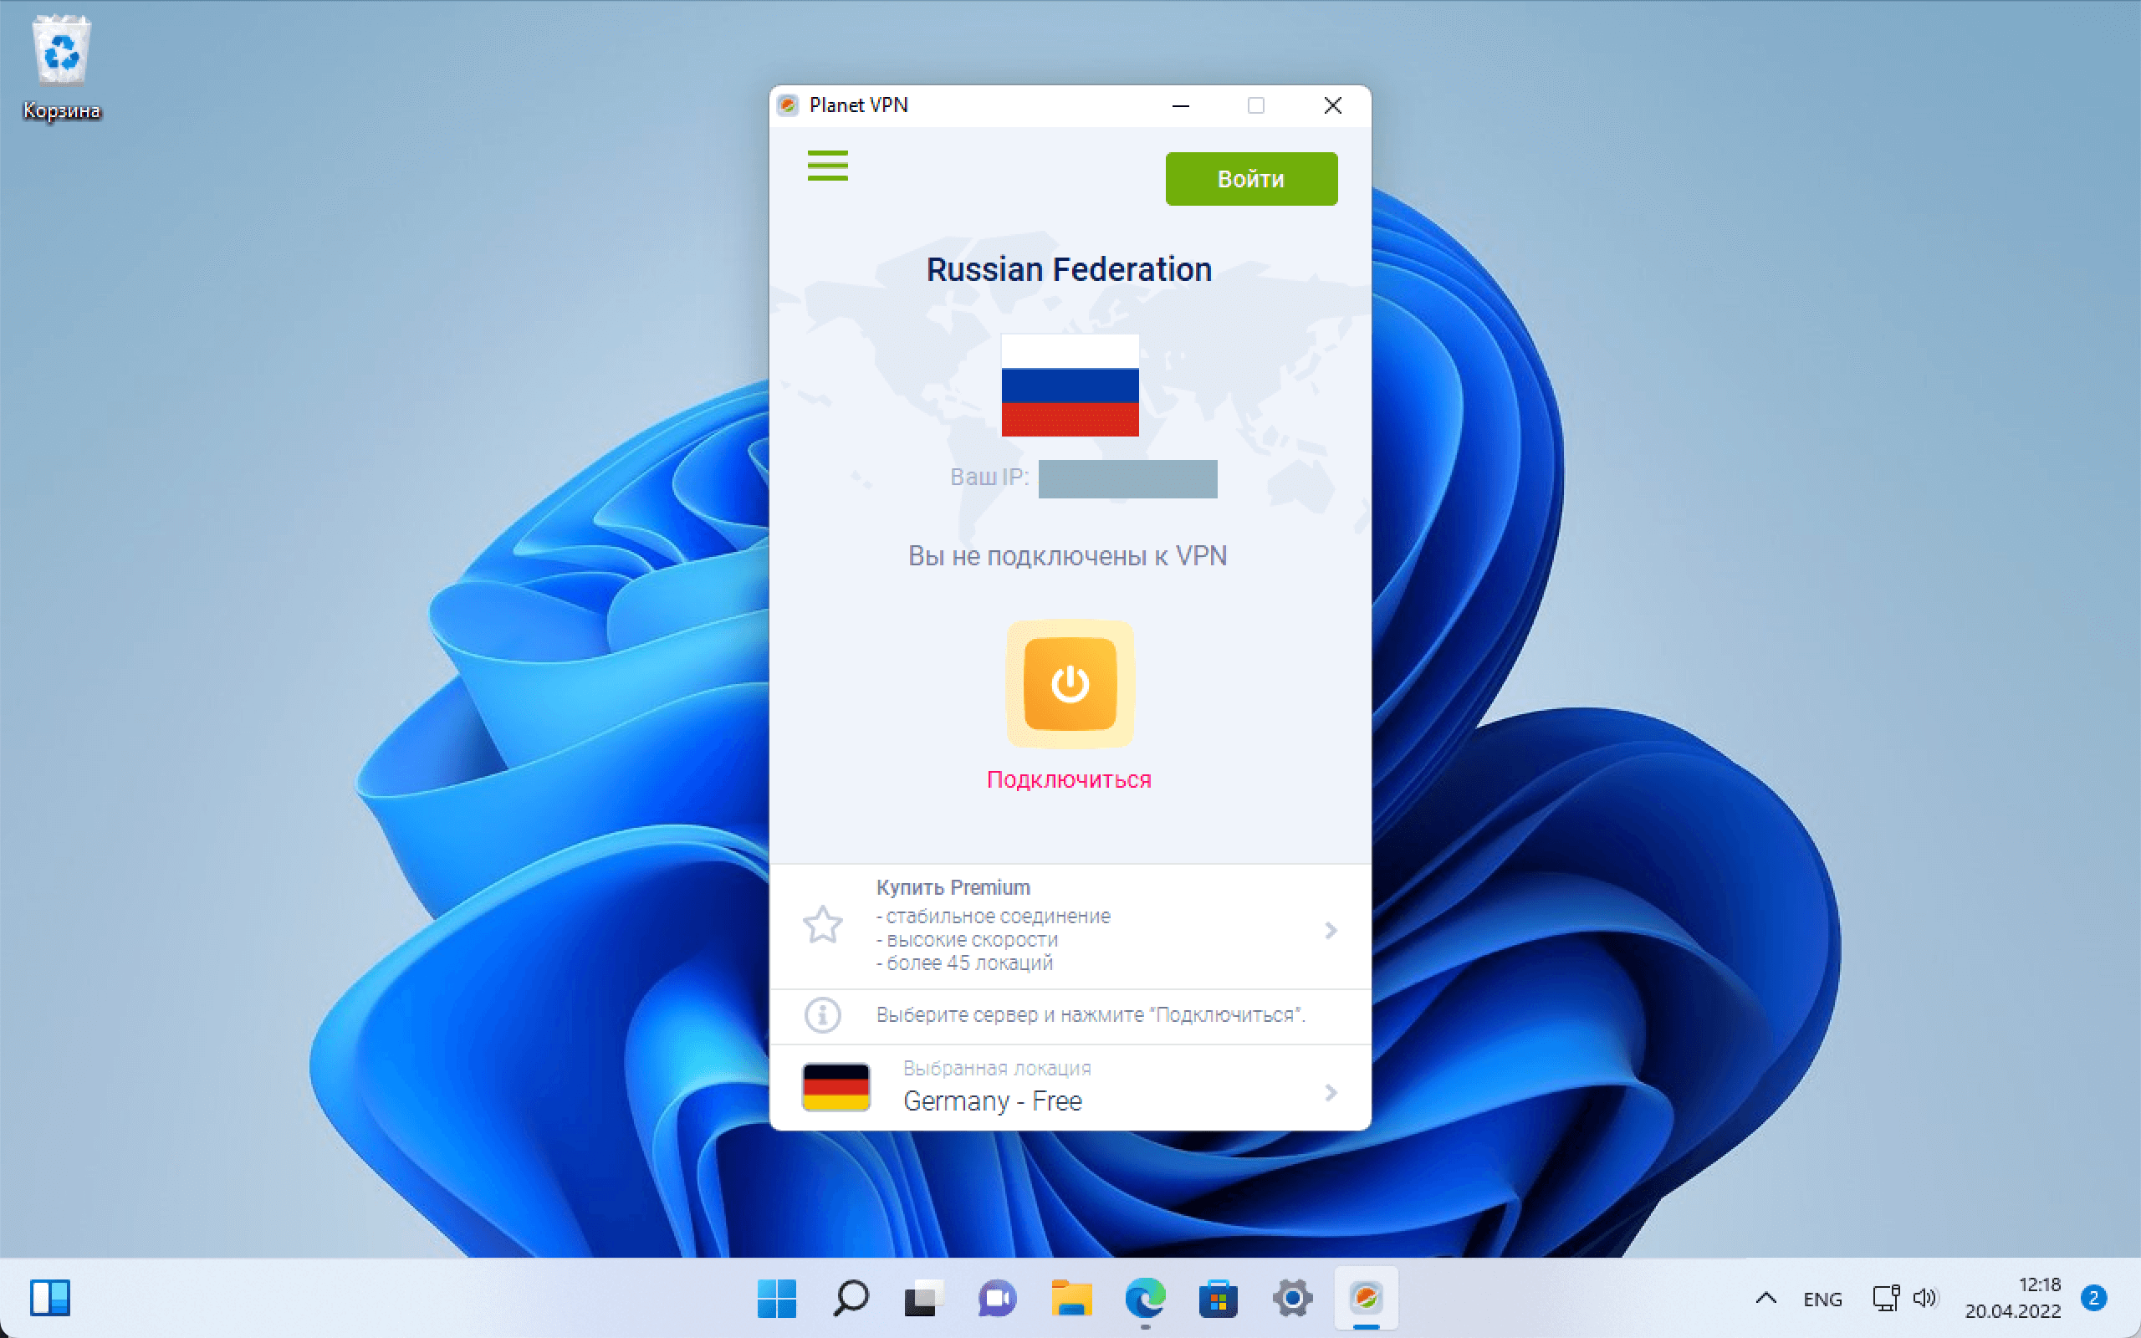Click the высокие скорости feature line
Screen dimensions: 2141x1338
967,940
